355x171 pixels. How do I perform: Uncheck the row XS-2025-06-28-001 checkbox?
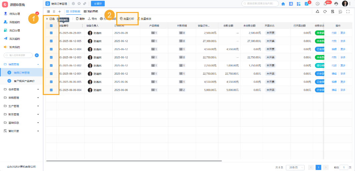click(51, 33)
